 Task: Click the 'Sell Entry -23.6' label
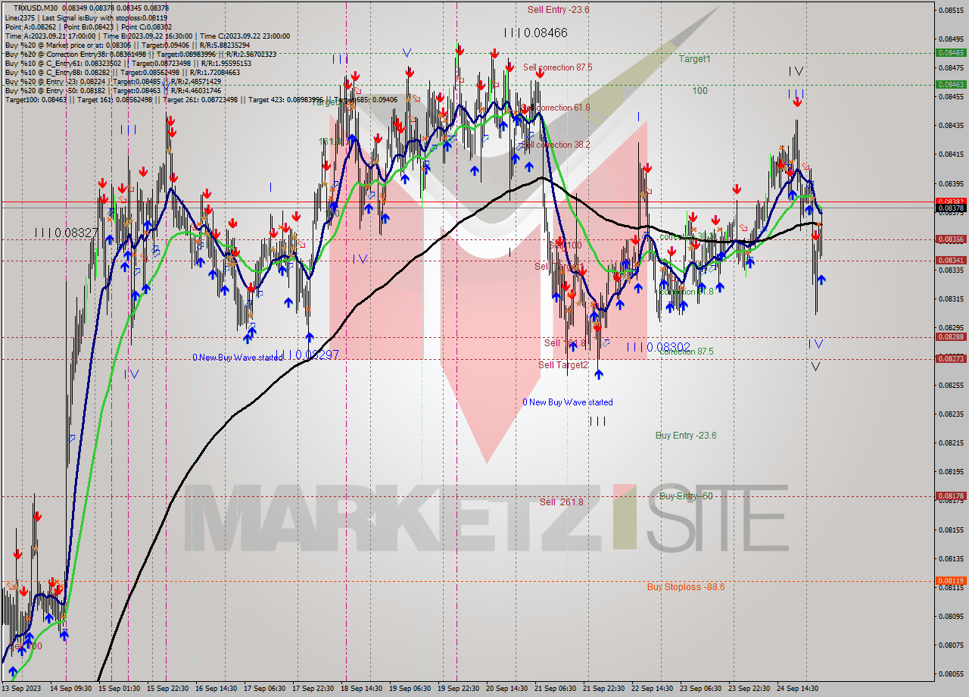tap(558, 10)
